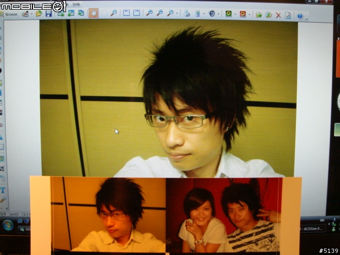The width and height of the screenshot is (340, 255).
Task: Open the Help menu
Action: pos(76,4)
